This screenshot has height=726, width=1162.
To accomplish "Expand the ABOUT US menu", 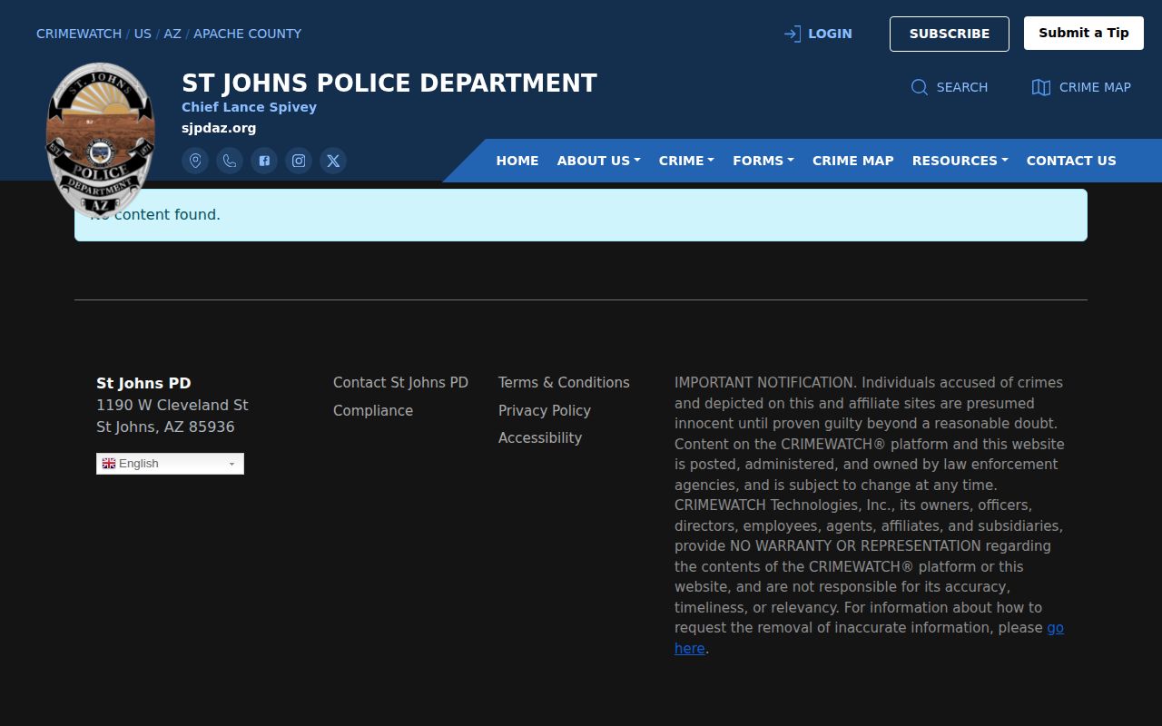I will click(x=599, y=161).
